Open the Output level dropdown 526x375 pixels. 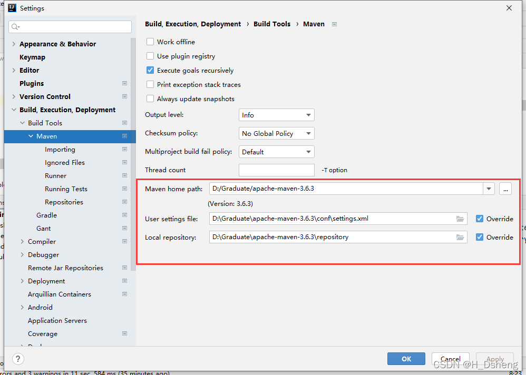coord(276,115)
